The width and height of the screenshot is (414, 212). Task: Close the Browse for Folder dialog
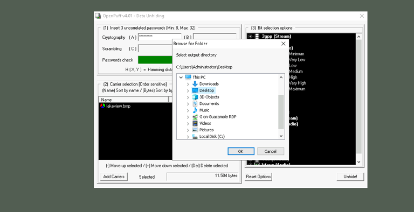[284, 44]
